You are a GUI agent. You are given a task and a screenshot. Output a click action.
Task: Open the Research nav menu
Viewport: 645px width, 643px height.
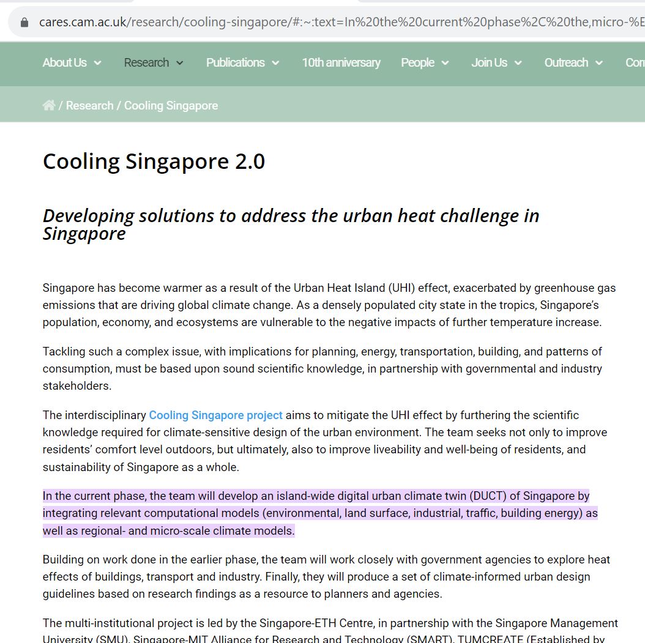[146, 62]
